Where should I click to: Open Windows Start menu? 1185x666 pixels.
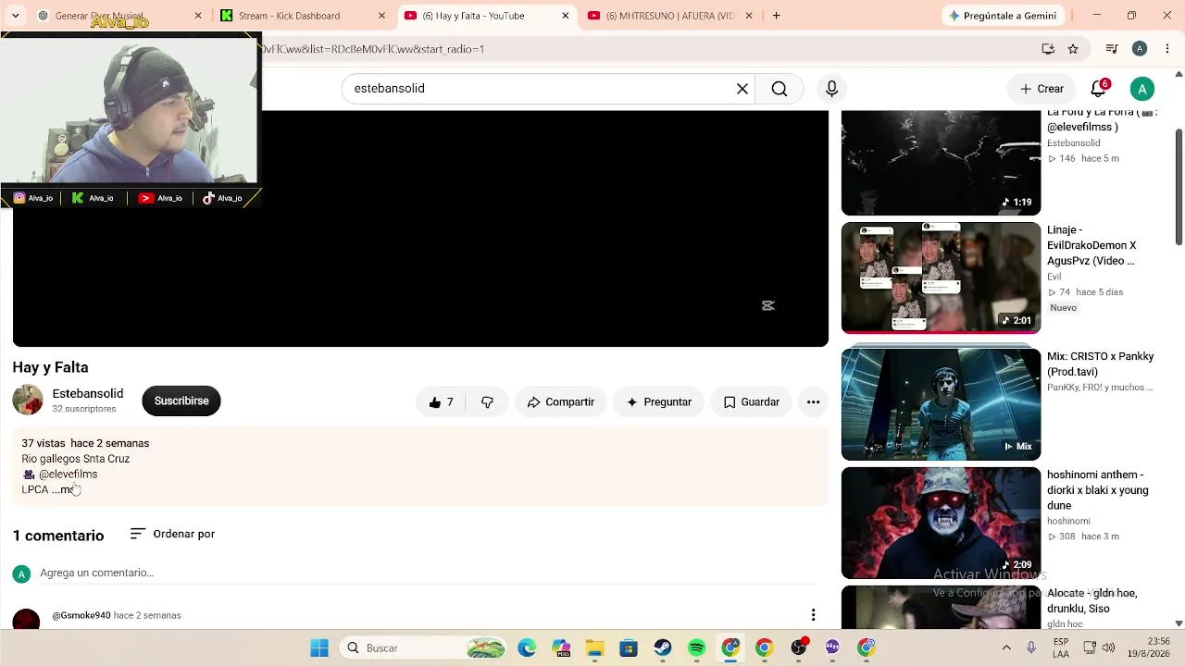pyautogui.click(x=319, y=648)
